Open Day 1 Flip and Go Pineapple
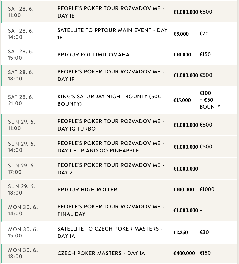Image resolution: width=239 pixels, height=264 pixels. coord(111,147)
